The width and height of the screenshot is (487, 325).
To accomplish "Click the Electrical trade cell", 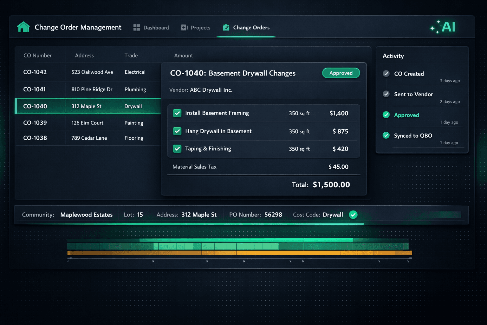I will tap(135, 72).
